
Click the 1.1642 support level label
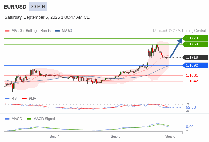pos(192,81)
